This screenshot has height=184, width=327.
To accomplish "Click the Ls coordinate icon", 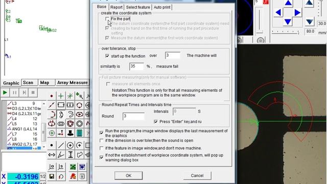I will point(61,167).
